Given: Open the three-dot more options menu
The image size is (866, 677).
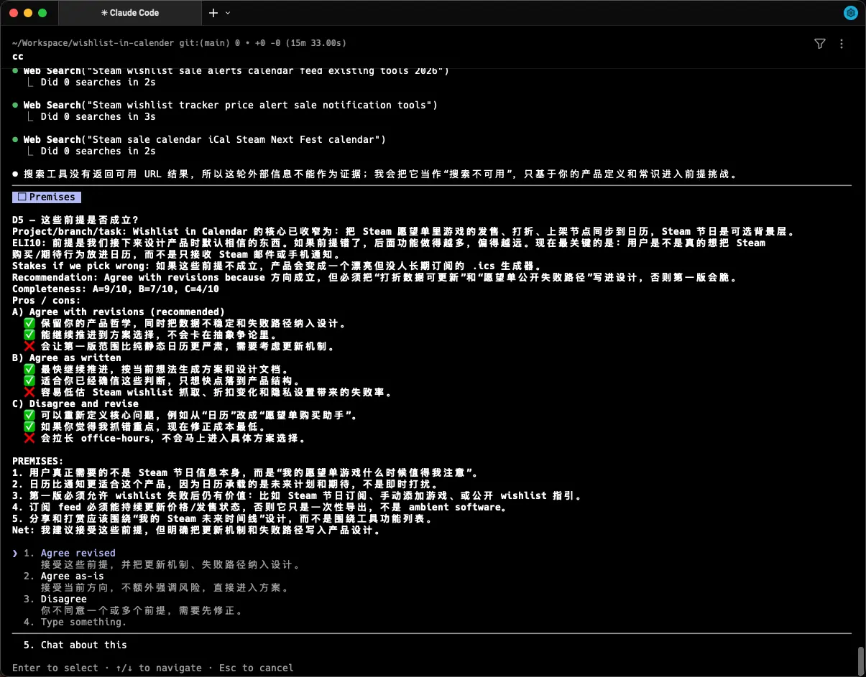Looking at the screenshot, I should pyautogui.click(x=842, y=44).
